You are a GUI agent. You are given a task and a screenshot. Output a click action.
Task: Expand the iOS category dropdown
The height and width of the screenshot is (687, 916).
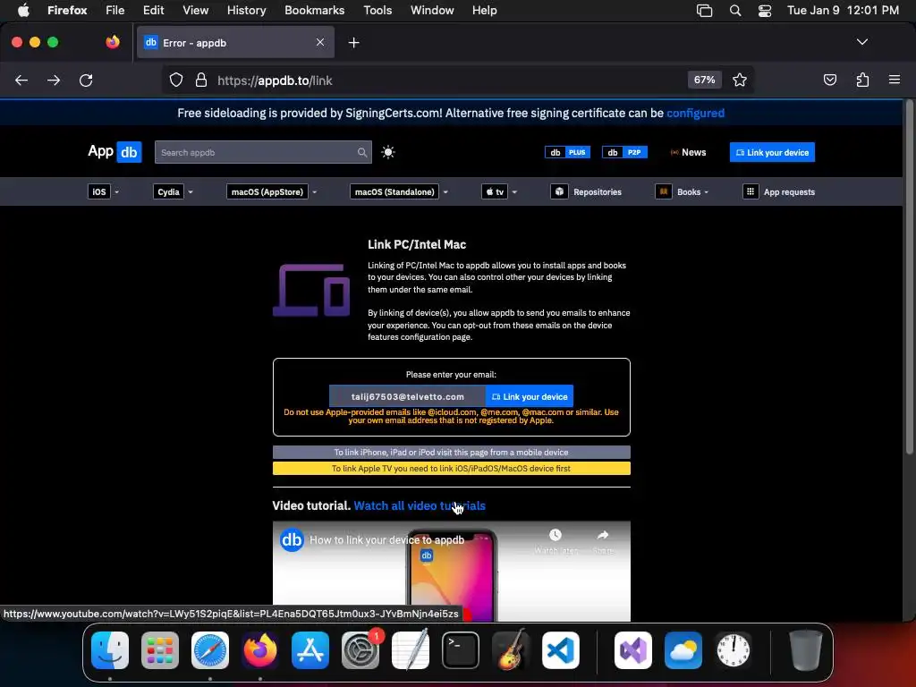coord(104,191)
